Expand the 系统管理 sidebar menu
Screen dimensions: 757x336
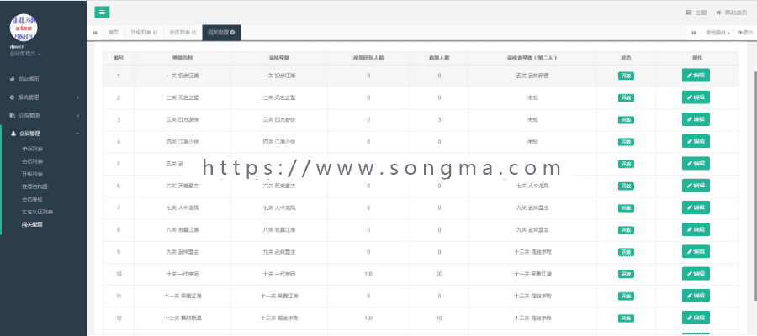coord(43,97)
